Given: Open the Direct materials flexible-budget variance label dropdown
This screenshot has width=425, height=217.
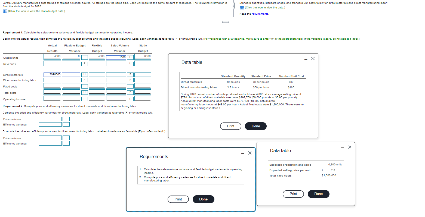Looking at the screenshot, I should click(85, 74).
